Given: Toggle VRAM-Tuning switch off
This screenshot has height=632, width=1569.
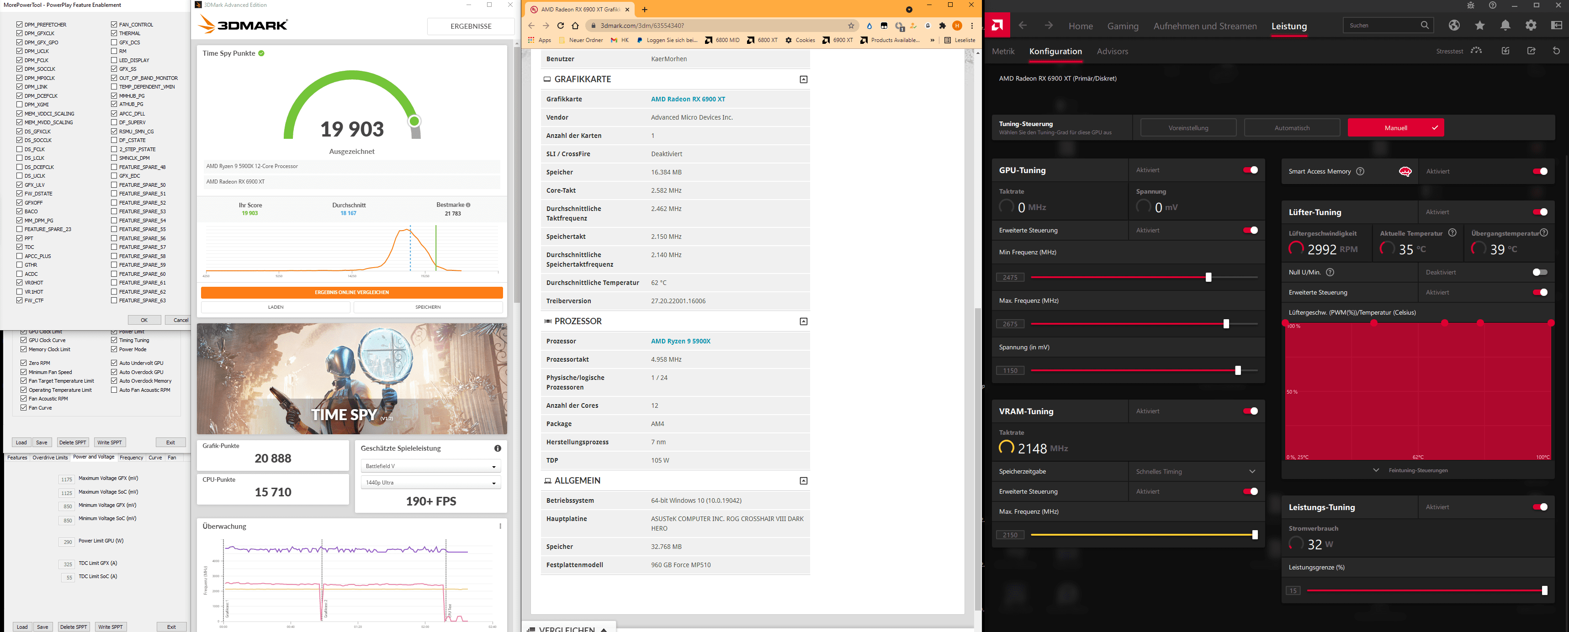Looking at the screenshot, I should click(1251, 411).
